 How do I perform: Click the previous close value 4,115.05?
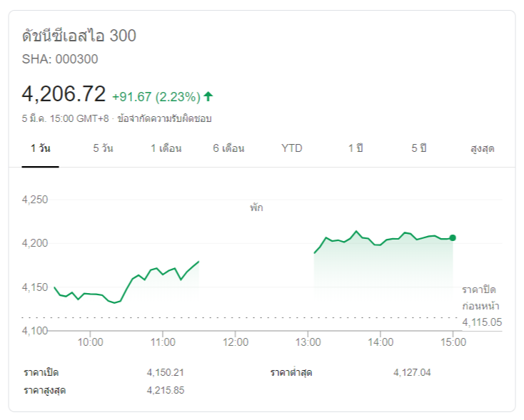pyautogui.click(x=482, y=322)
